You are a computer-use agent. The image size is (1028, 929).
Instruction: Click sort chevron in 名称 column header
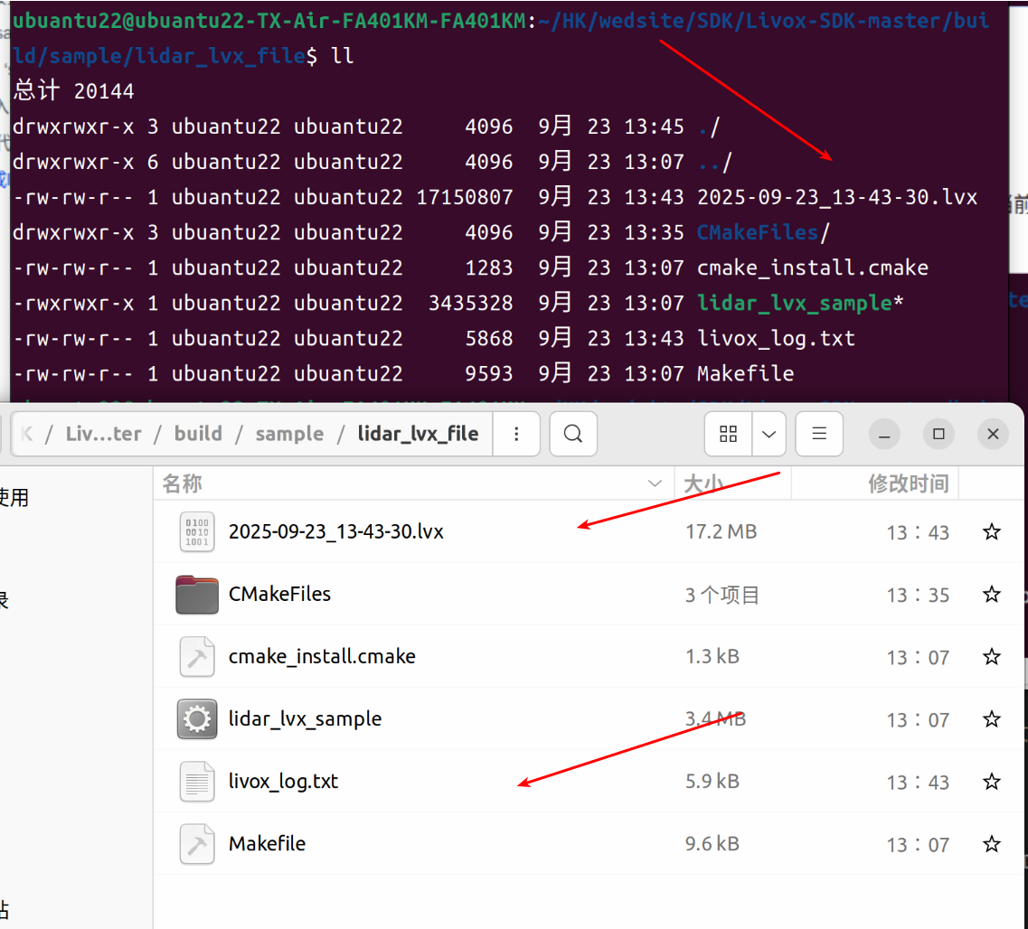pyautogui.click(x=655, y=483)
